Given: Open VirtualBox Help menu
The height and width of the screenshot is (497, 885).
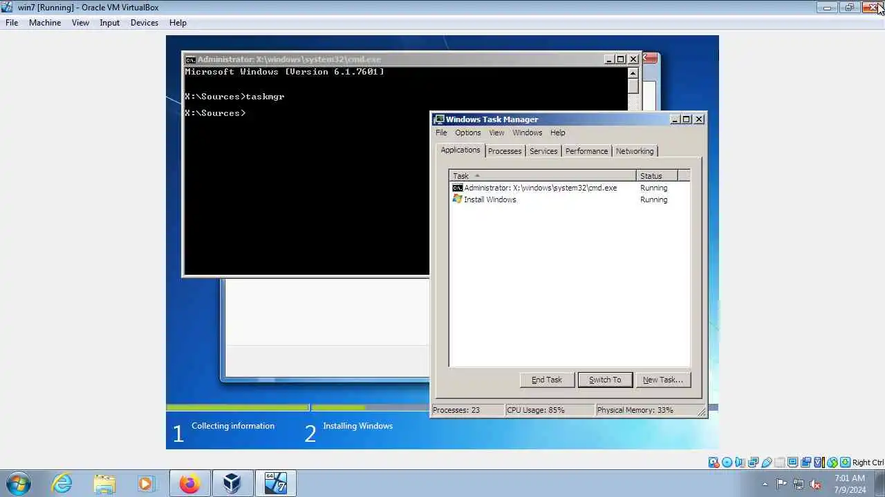Looking at the screenshot, I should (x=178, y=23).
